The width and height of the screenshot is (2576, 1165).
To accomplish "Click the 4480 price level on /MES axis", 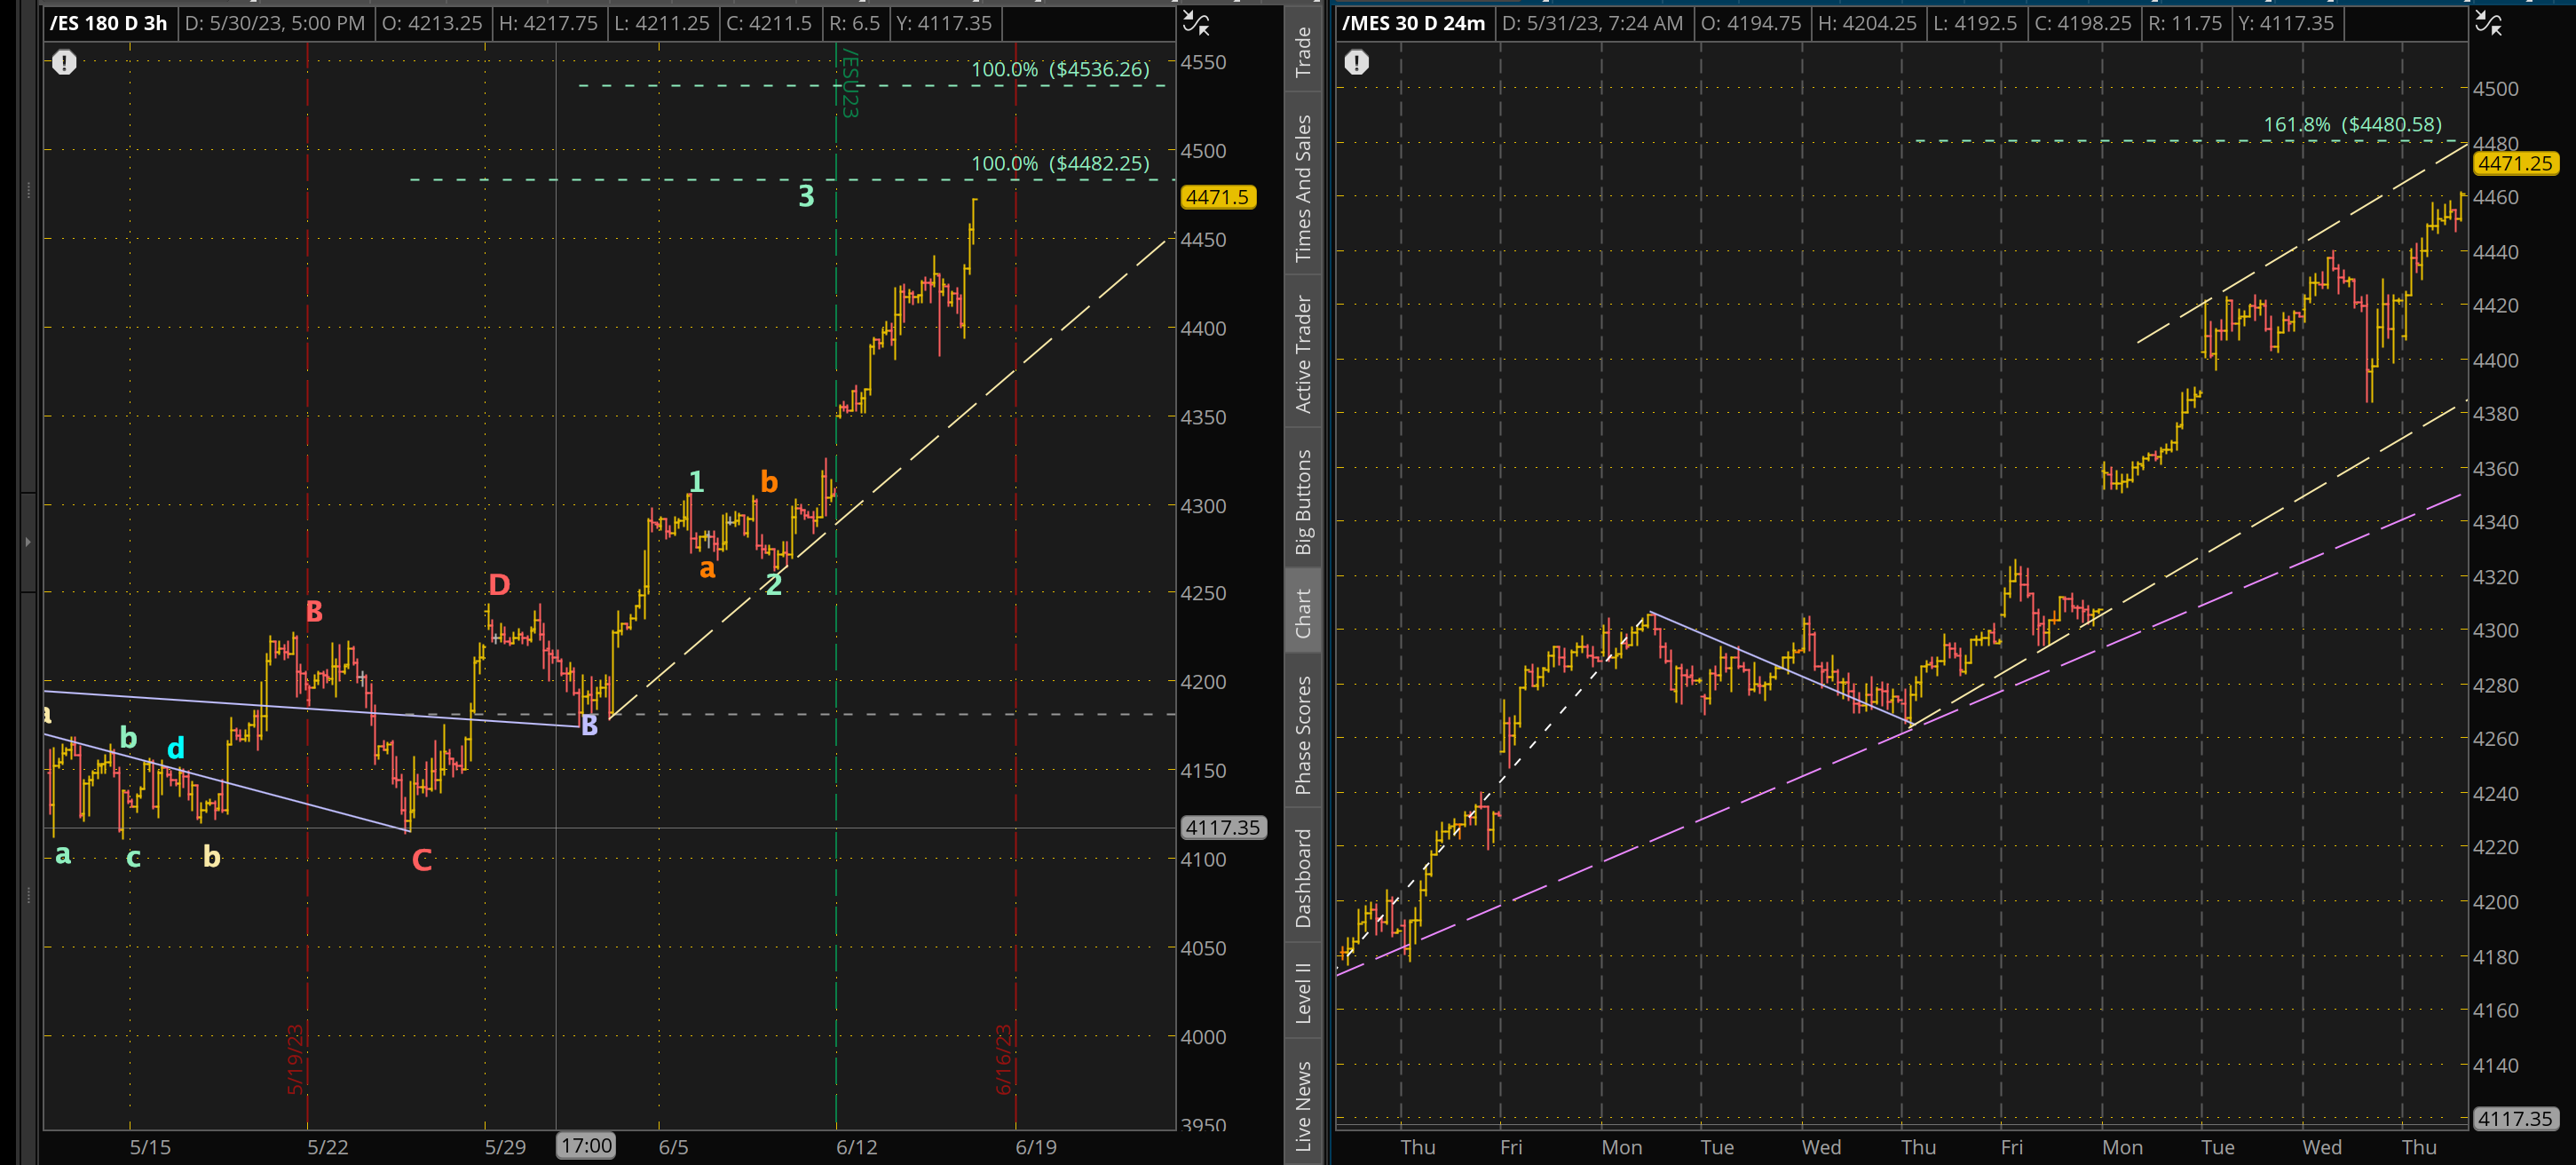I will pyautogui.click(x=2495, y=142).
